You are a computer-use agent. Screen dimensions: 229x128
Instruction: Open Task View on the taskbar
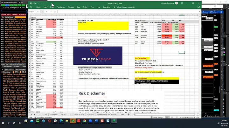click(x=20, y=123)
